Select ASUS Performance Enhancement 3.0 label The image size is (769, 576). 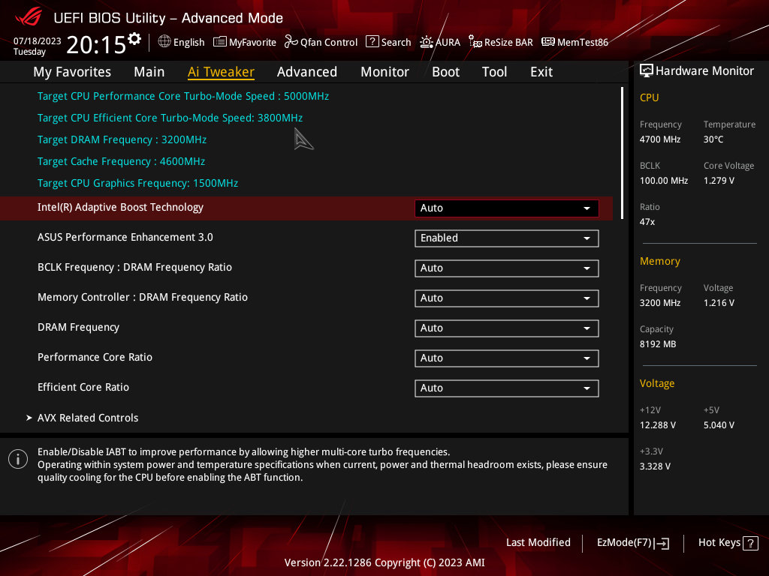click(x=125, y=237)
